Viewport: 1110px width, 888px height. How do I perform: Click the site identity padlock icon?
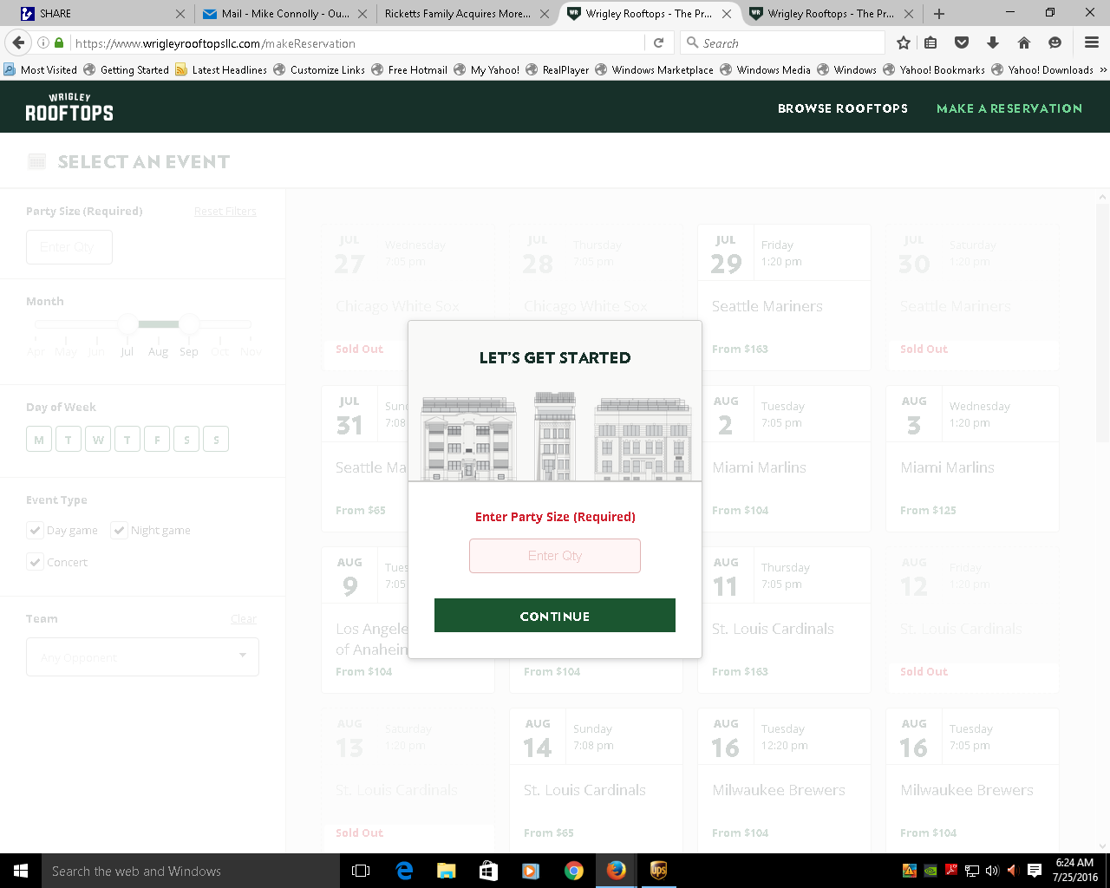59,42
